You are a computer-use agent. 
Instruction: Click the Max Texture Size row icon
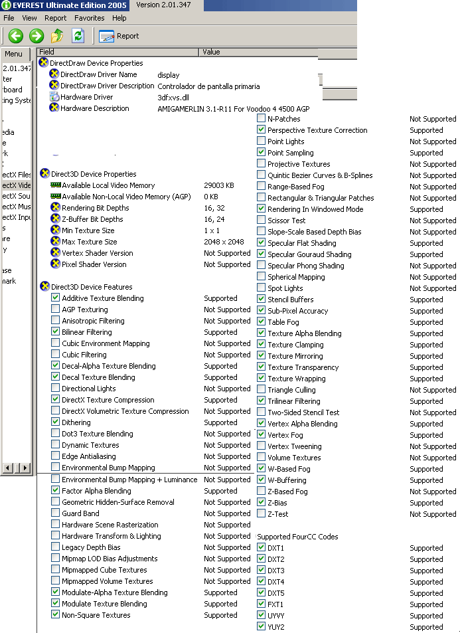tap(55, 241)
